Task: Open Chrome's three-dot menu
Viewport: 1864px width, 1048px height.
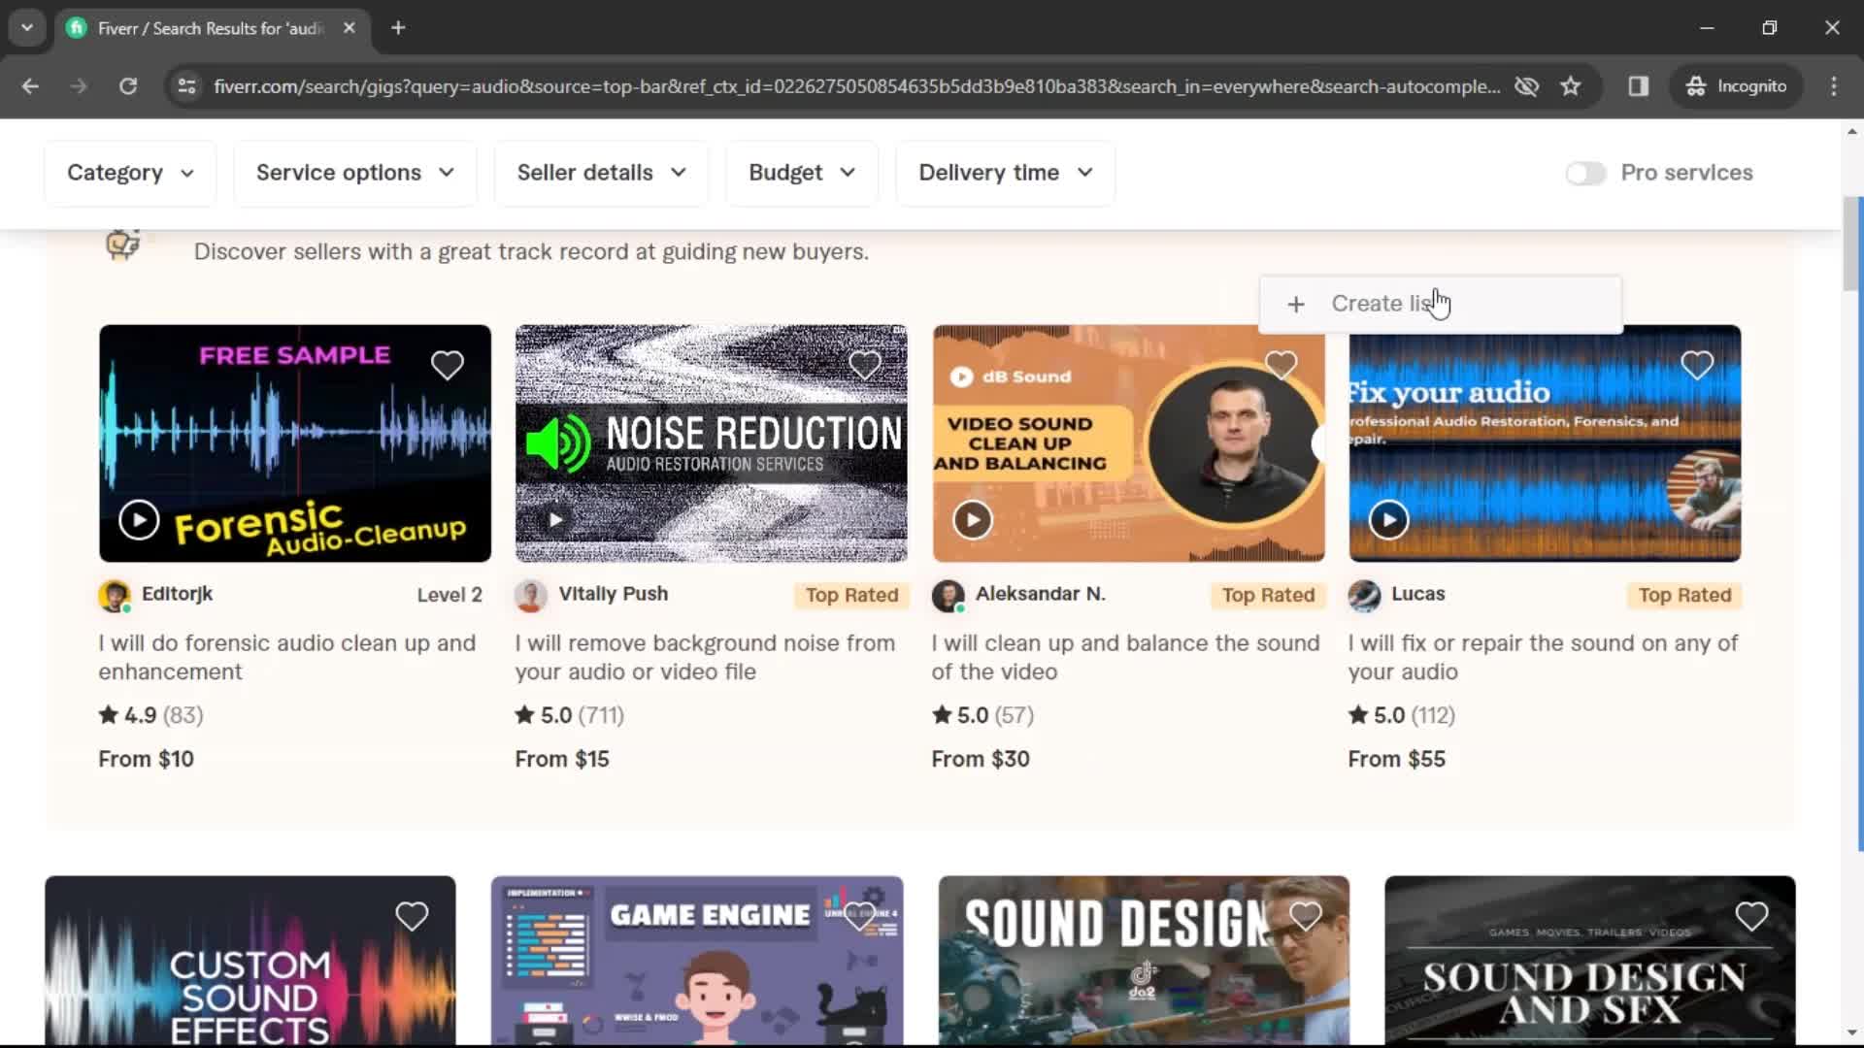Action: click(x=1834, y=86)
